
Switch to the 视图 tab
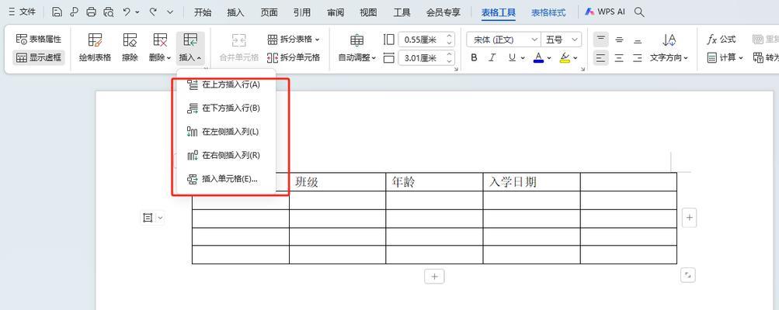click(368, 13)
